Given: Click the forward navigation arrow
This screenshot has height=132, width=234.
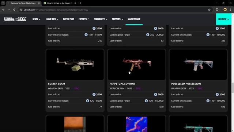Looking at the screenshot, I should [x=9, y=10].
